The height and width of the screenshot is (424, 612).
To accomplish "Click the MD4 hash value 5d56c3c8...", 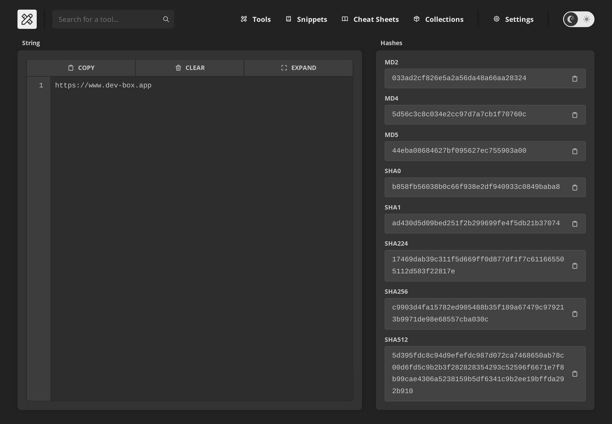I will 459,114.
